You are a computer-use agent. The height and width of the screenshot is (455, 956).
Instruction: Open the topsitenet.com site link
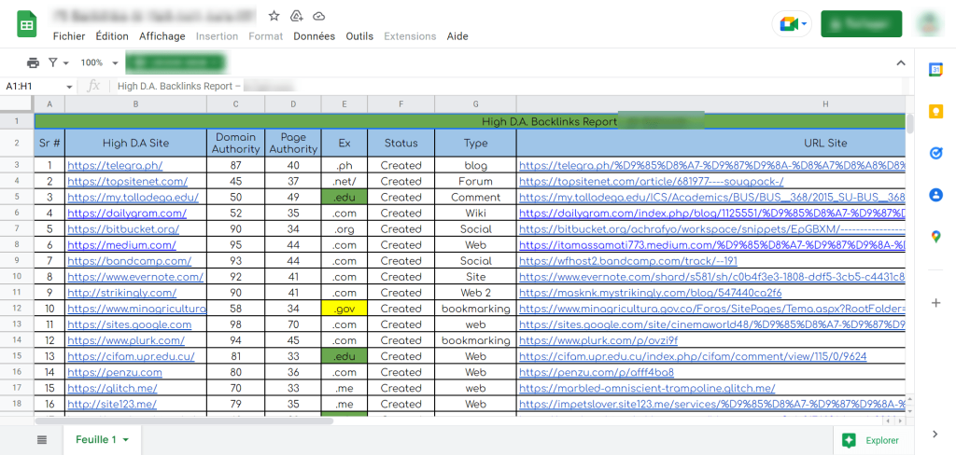[x=127, y=181]
